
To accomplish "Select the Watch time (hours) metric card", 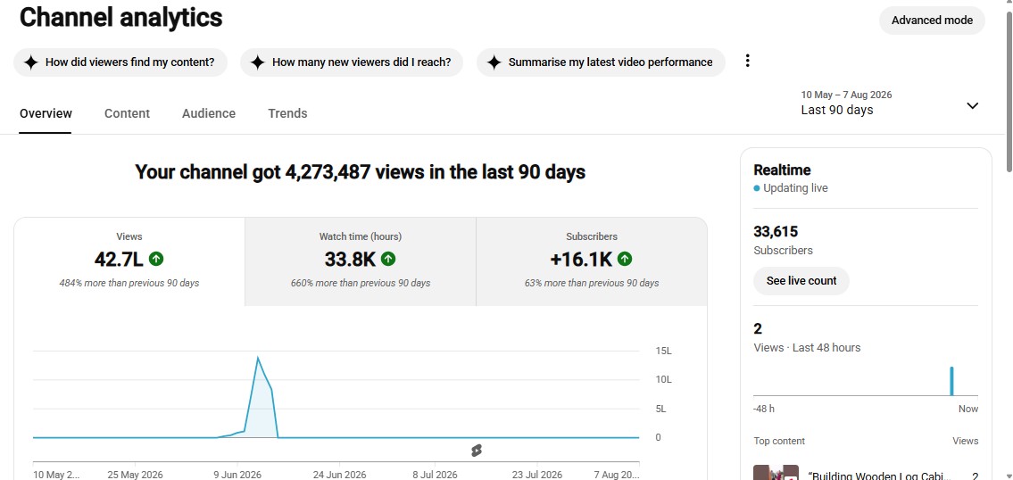I will click(361, 261).
